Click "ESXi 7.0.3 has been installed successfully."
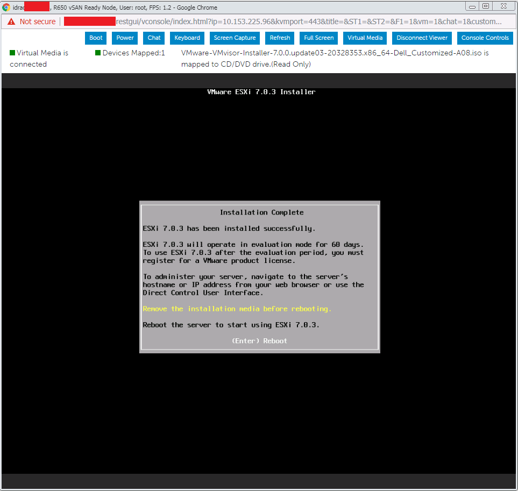This screenshot has height=491, width=518. (229, 229)
